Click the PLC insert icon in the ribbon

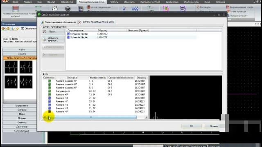[81, 9]
